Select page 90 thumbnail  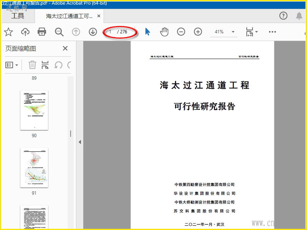(34, 110)
